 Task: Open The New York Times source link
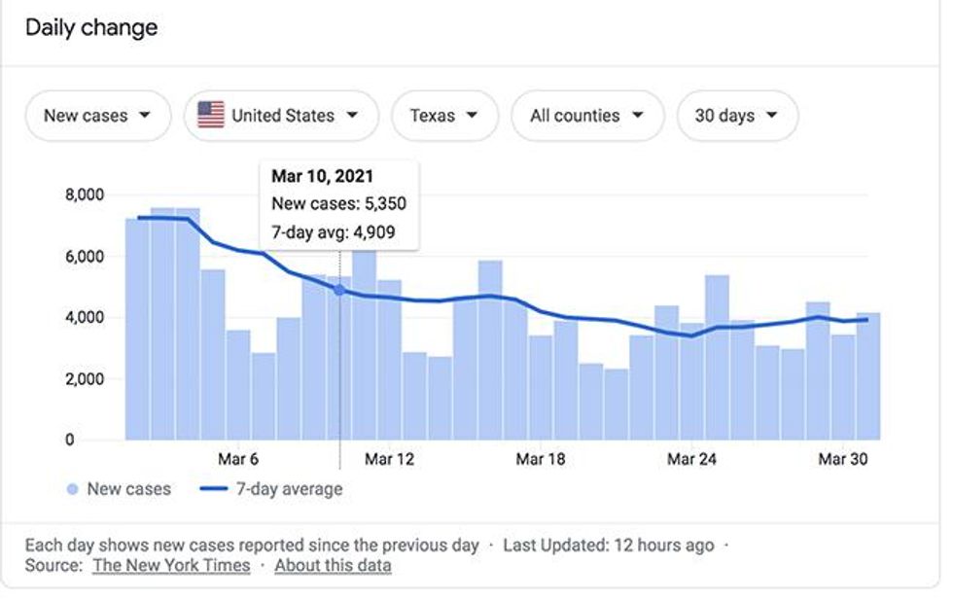point(171,565)
